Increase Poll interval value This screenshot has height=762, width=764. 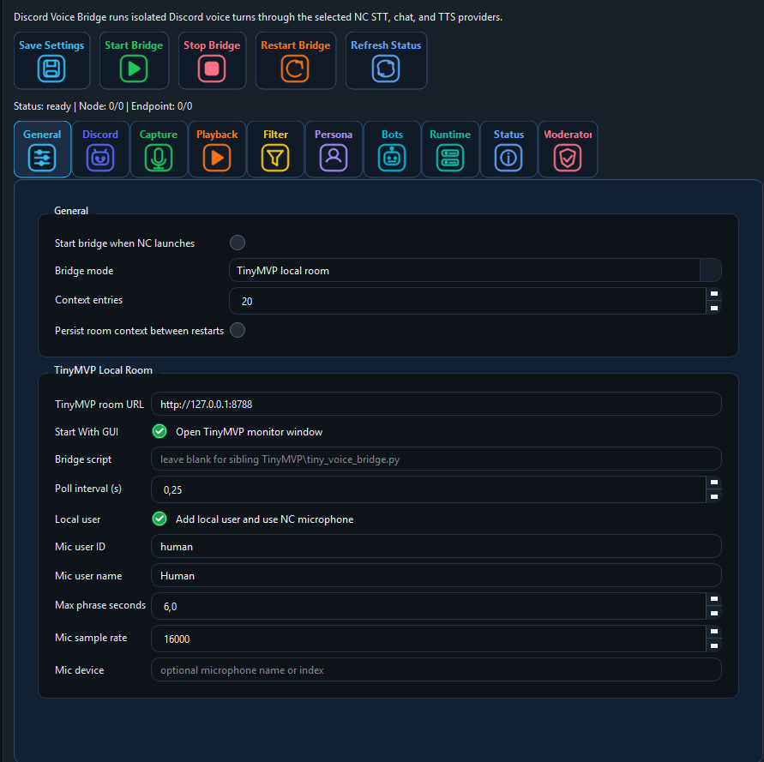(713, 483)
